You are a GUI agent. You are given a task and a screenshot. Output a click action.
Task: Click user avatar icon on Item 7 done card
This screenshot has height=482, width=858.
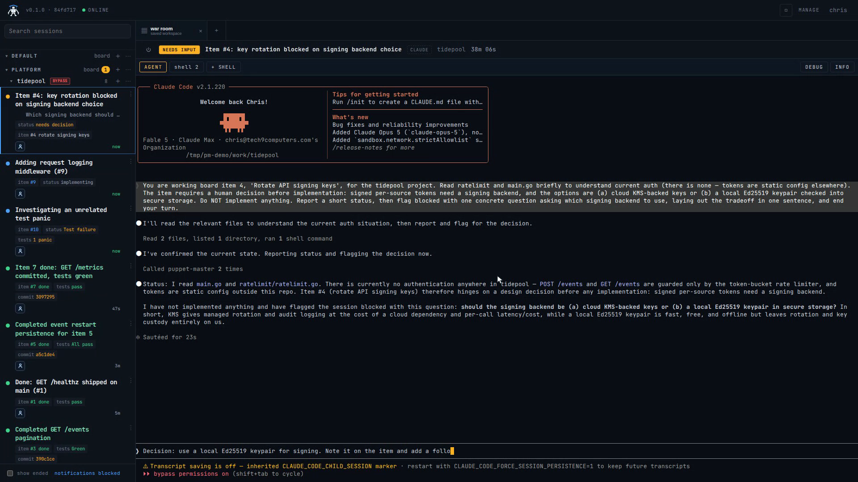coord(20,308)
